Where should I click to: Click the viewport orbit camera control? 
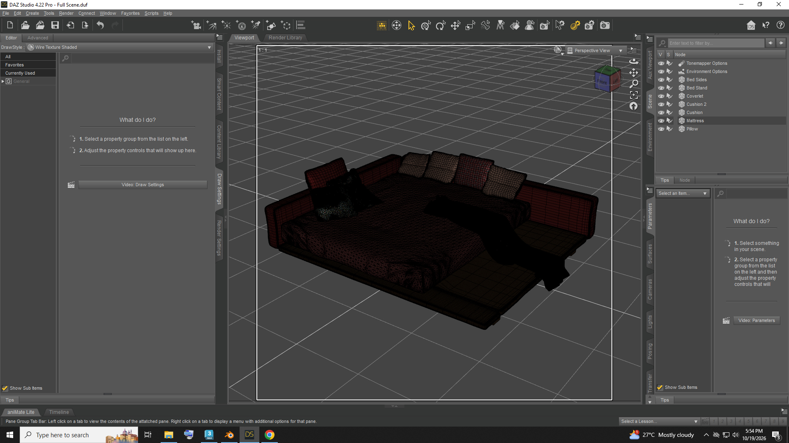tap(634, 62)
